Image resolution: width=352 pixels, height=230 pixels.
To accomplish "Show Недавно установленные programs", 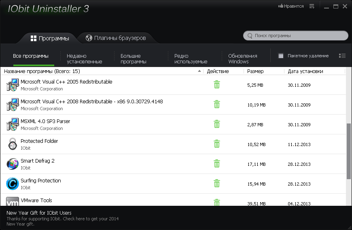I will 85,59.
